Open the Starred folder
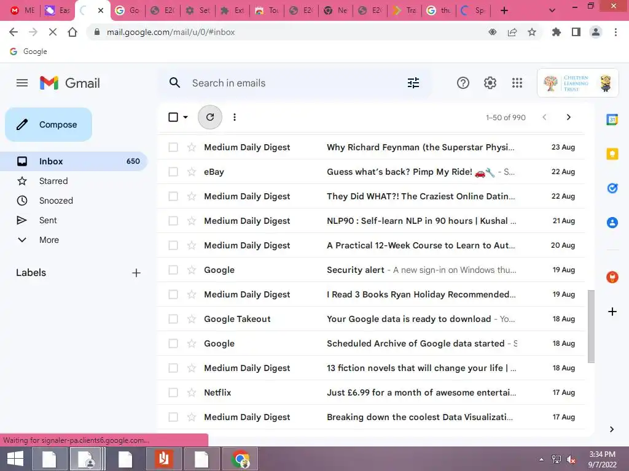Screen dimensions: 629x471 tap(74, 181)
